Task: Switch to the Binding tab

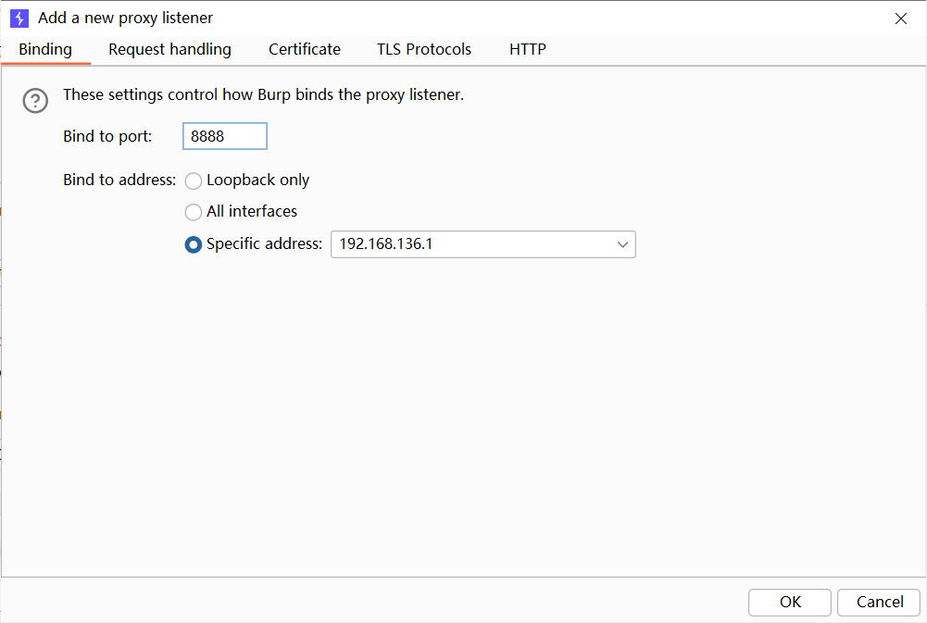Action: [x=45, y=50]
